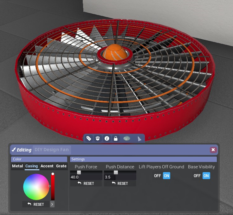Screen dimensions: 233x215
Task: Toggle the padlock lock icon
Action: 116,138
